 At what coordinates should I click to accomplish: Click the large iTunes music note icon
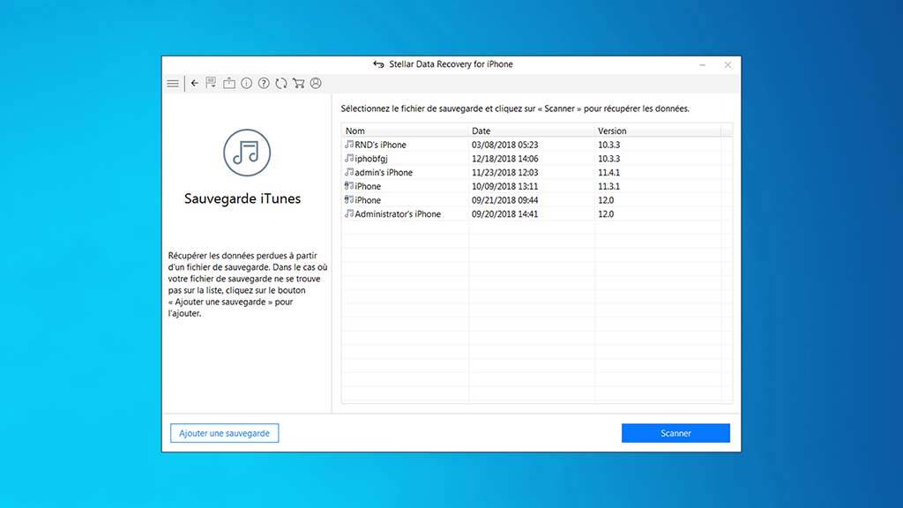(x=247, y=153)
